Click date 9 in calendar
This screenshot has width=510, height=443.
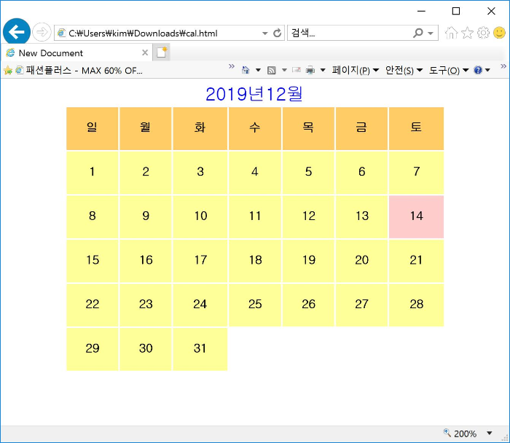click(146, 216)
